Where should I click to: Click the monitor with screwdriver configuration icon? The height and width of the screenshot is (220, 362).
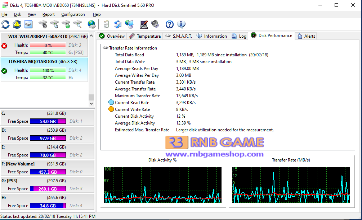point(144,24)
